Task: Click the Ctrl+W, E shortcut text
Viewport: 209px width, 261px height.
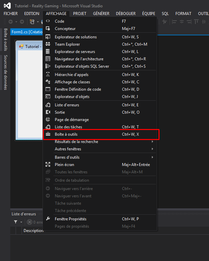Action: [x=130, y=105]
